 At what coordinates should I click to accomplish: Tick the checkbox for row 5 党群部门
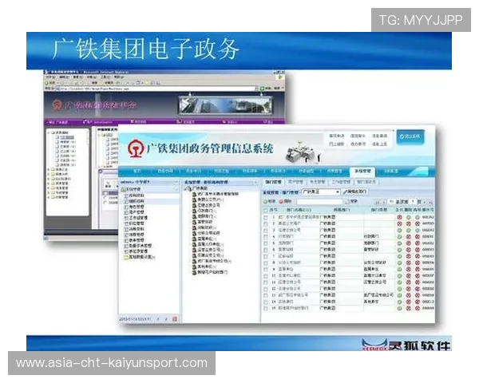click(266, 243)
